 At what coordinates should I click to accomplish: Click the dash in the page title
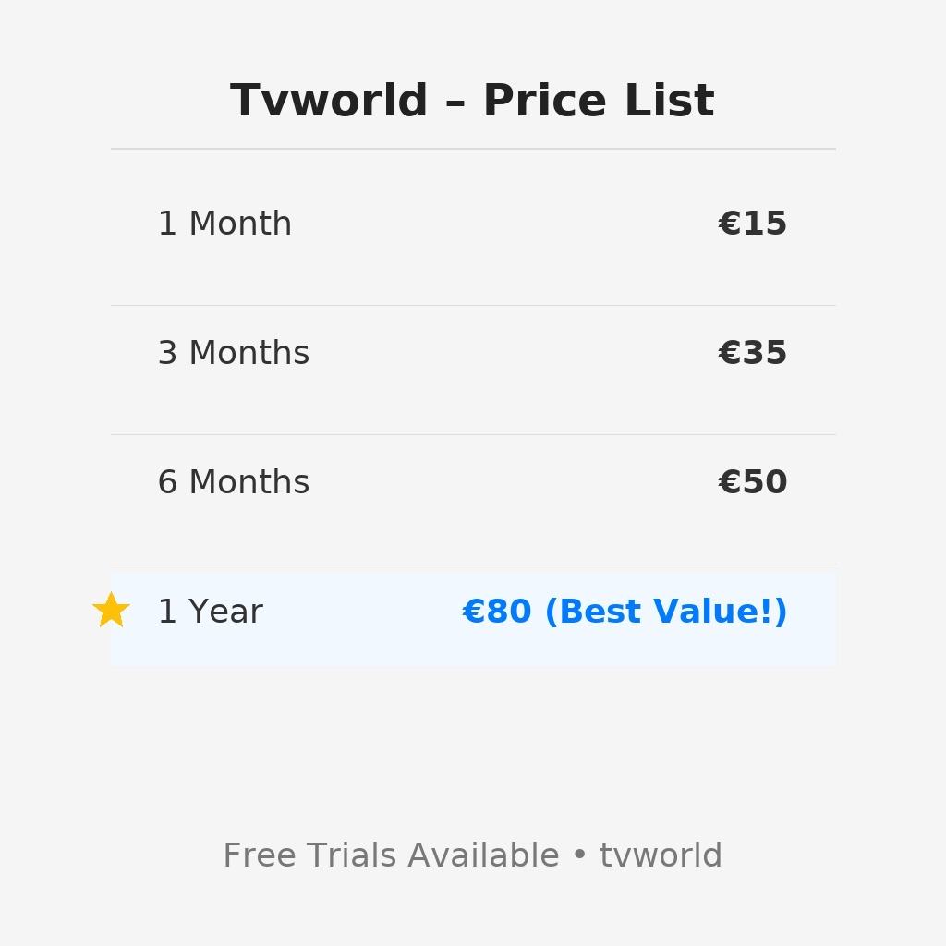(455, 103)
